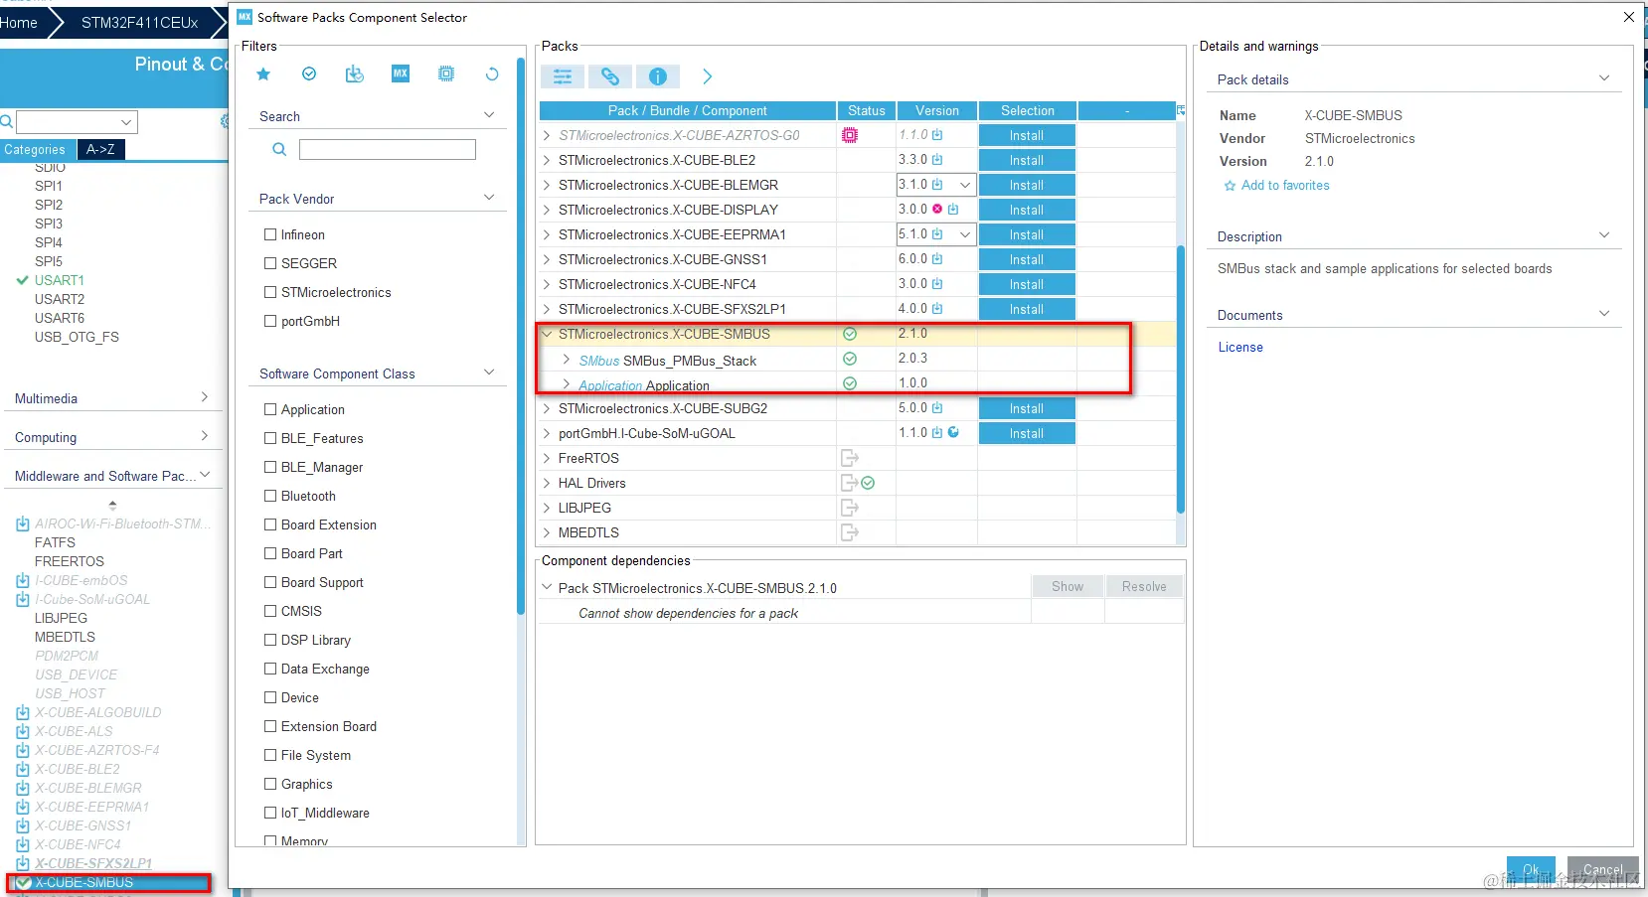1648x897 pixels.
Task: Tick the Bluetooth class checkbox
Action: pyautogui.click(x=270, y=496)
